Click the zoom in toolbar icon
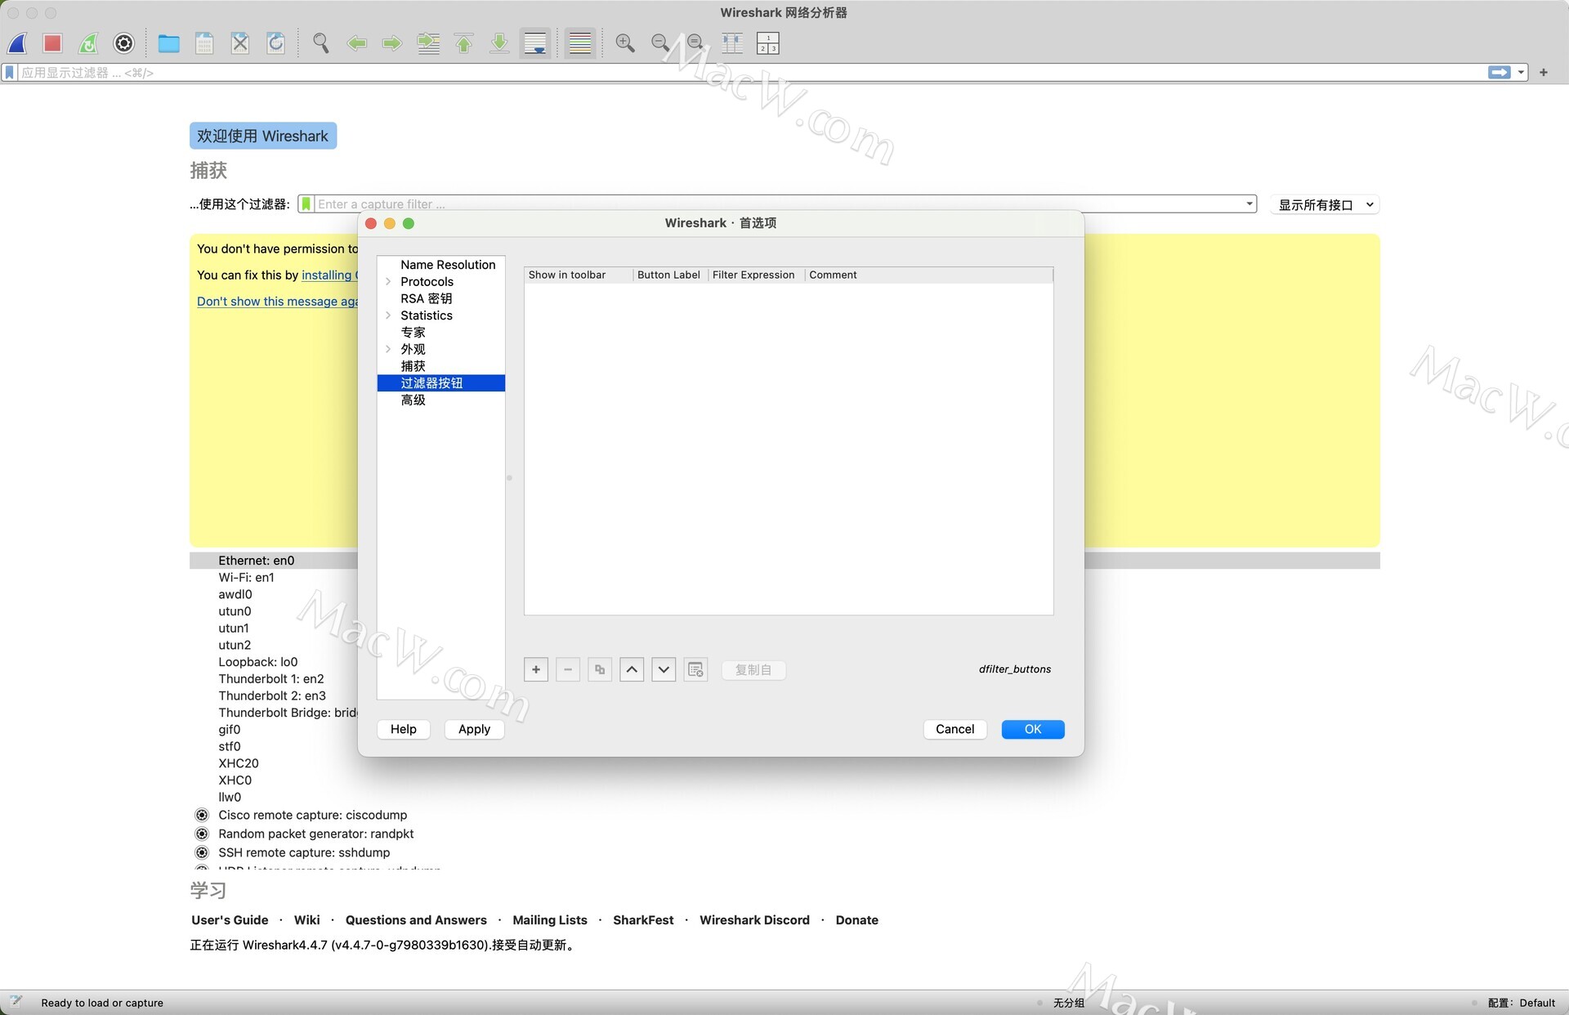Screen dimensions: 1569x1015 625,42
